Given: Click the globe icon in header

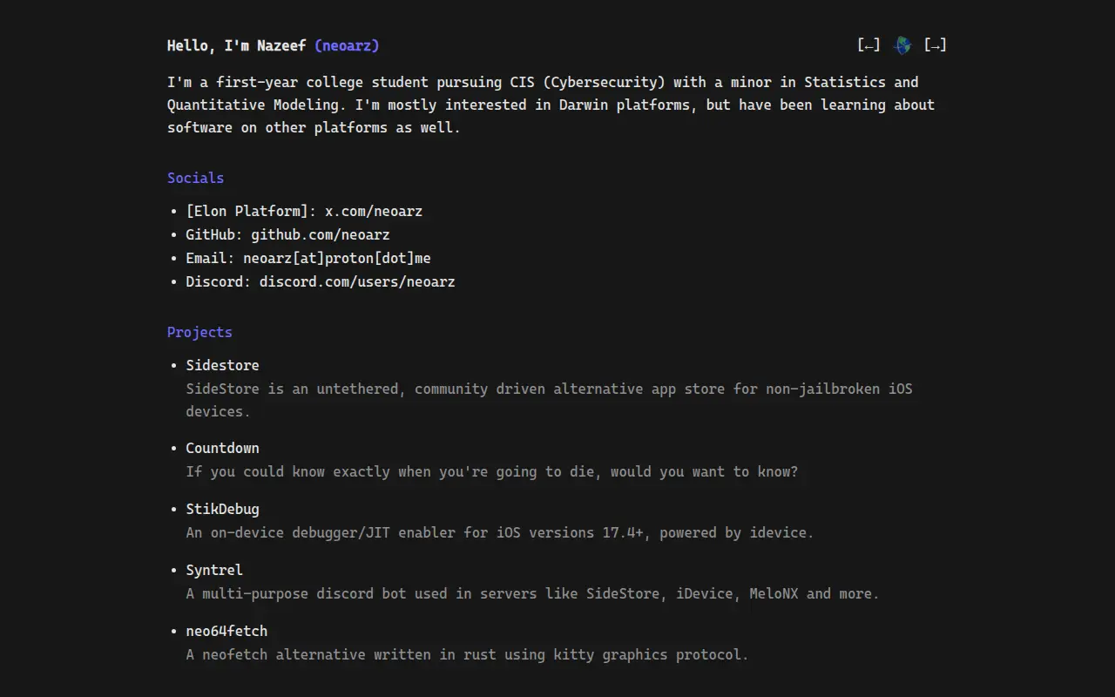Looking at the screenshot, I should click(x=902, y=45).
